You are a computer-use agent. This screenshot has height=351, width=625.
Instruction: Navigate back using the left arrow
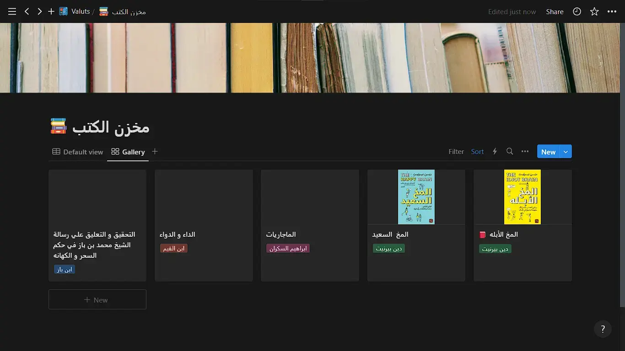27,11
